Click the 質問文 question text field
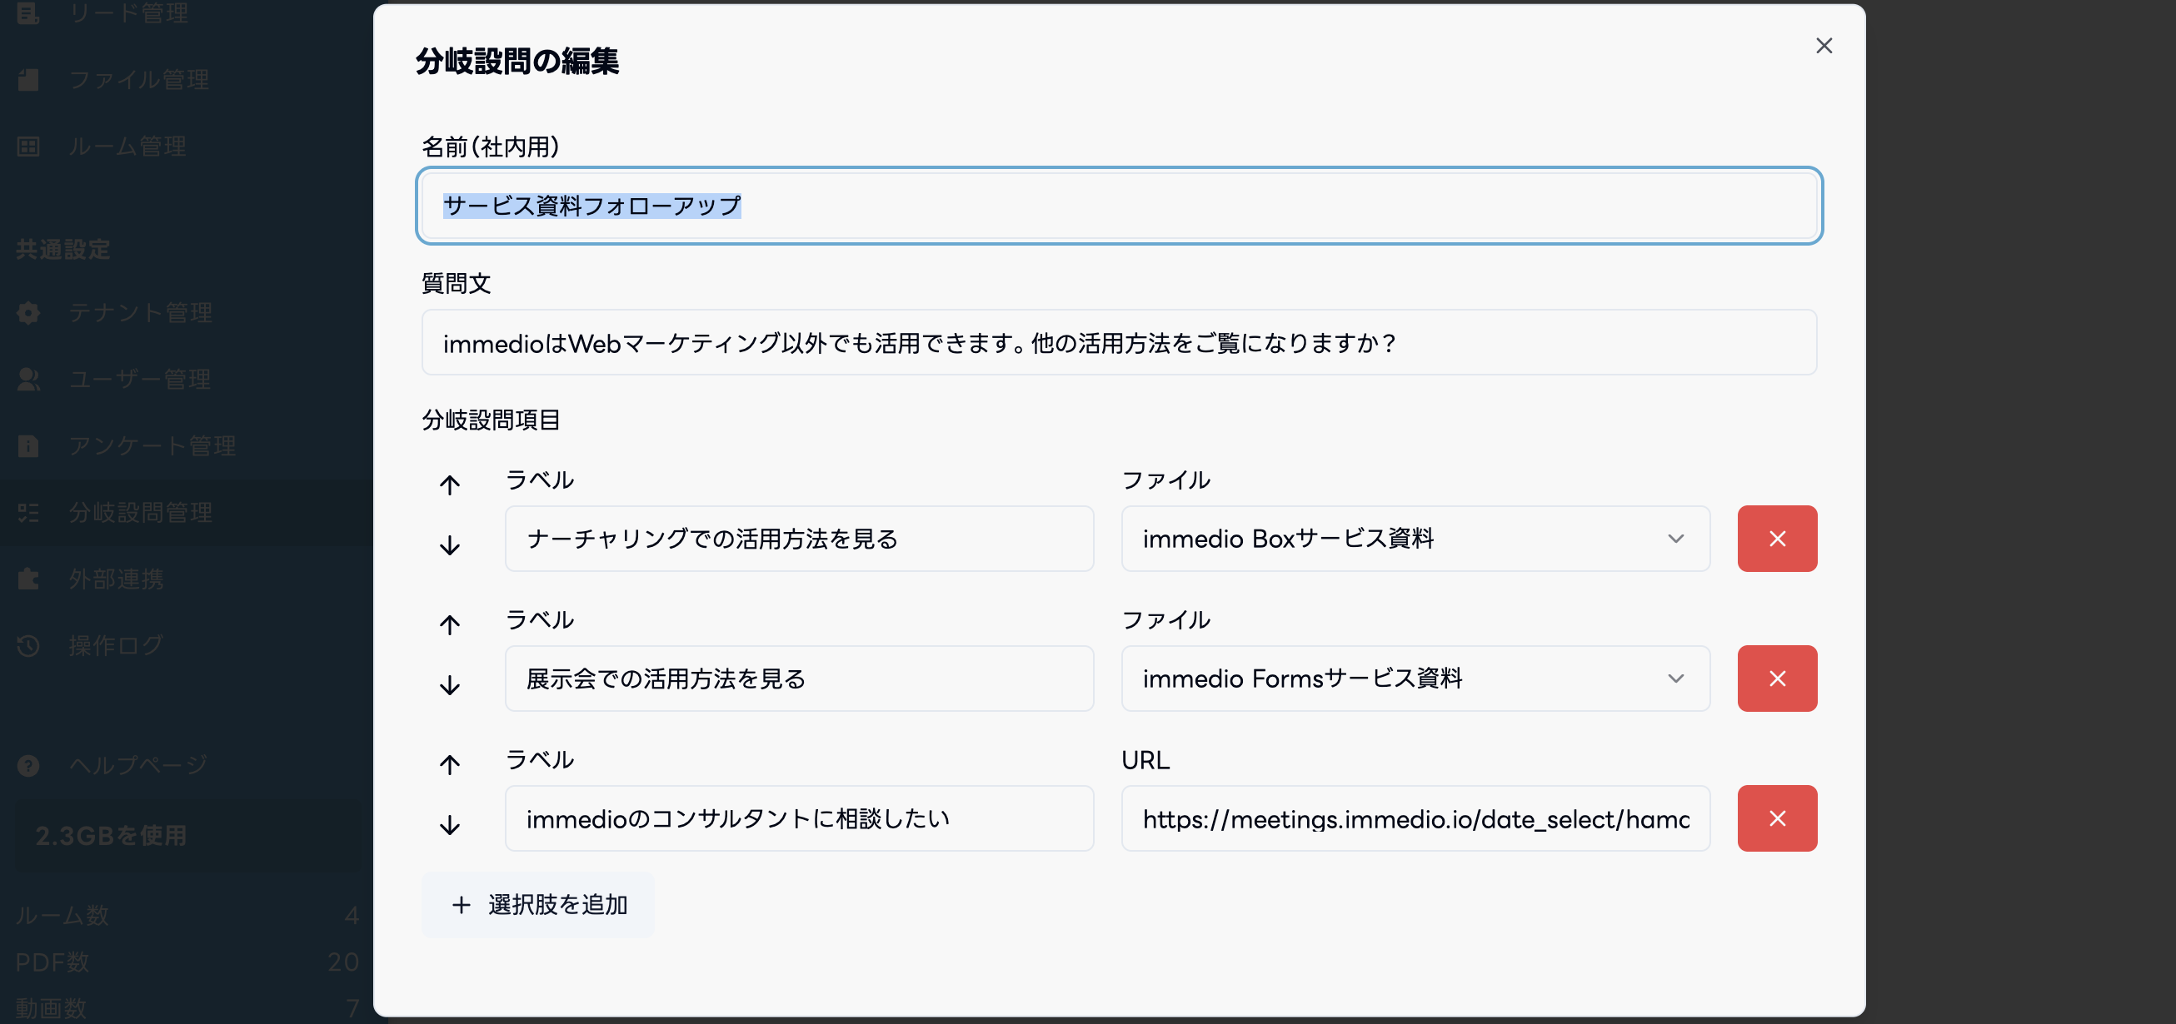Viewport: 2176px width, 1024px height. tap(1119, 343)
